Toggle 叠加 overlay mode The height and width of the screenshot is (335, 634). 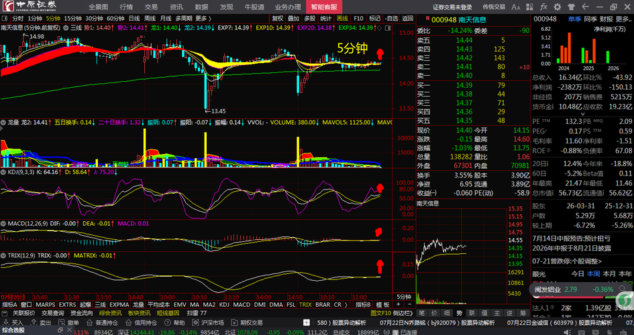(294, 19)
